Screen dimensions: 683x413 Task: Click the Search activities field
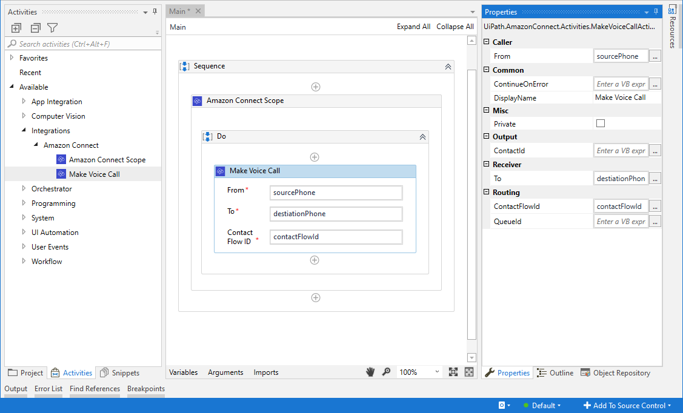click(83, 44)
